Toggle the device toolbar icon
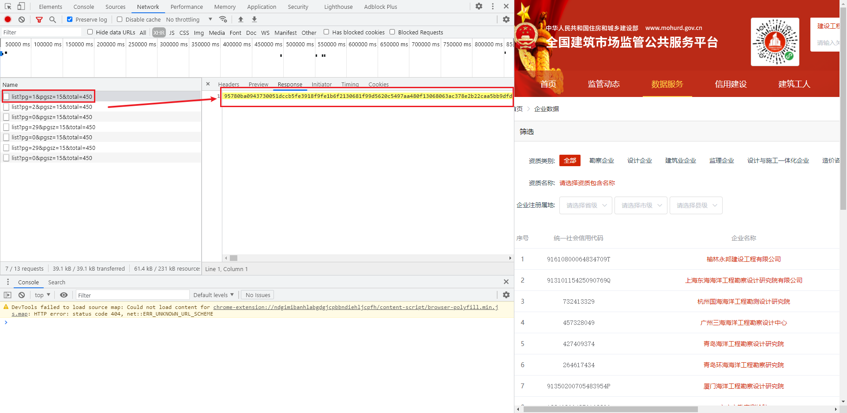The width and height of the screenshot is (847, 413). 21,7
